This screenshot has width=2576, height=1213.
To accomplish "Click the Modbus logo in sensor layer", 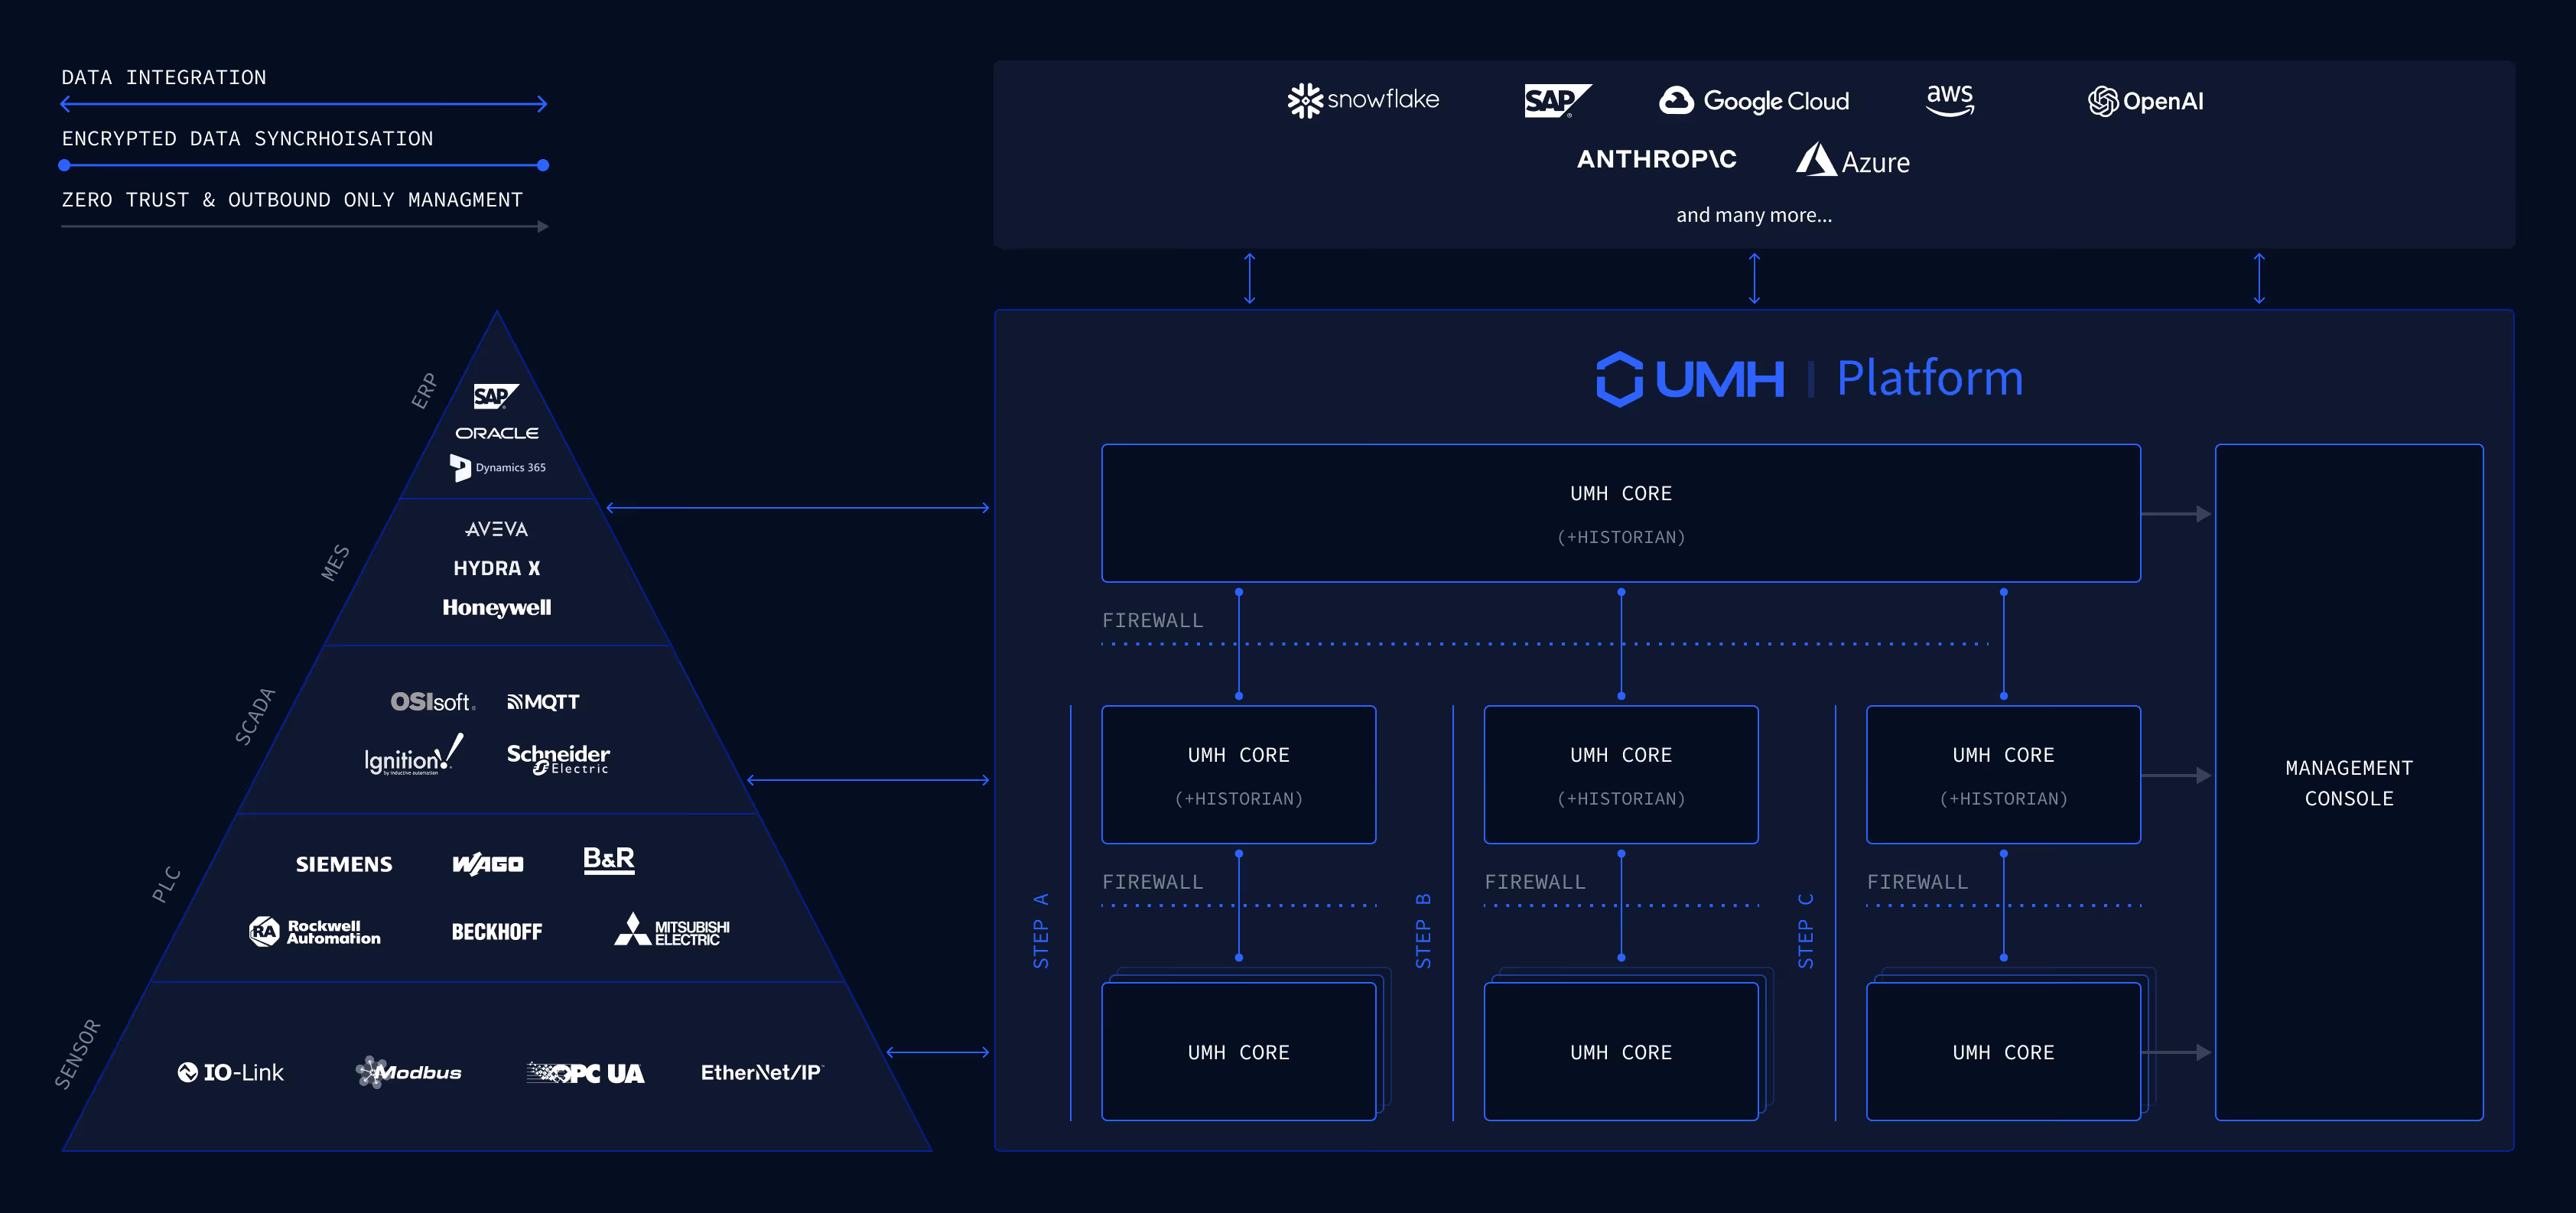I will (x=409, y=1072).
